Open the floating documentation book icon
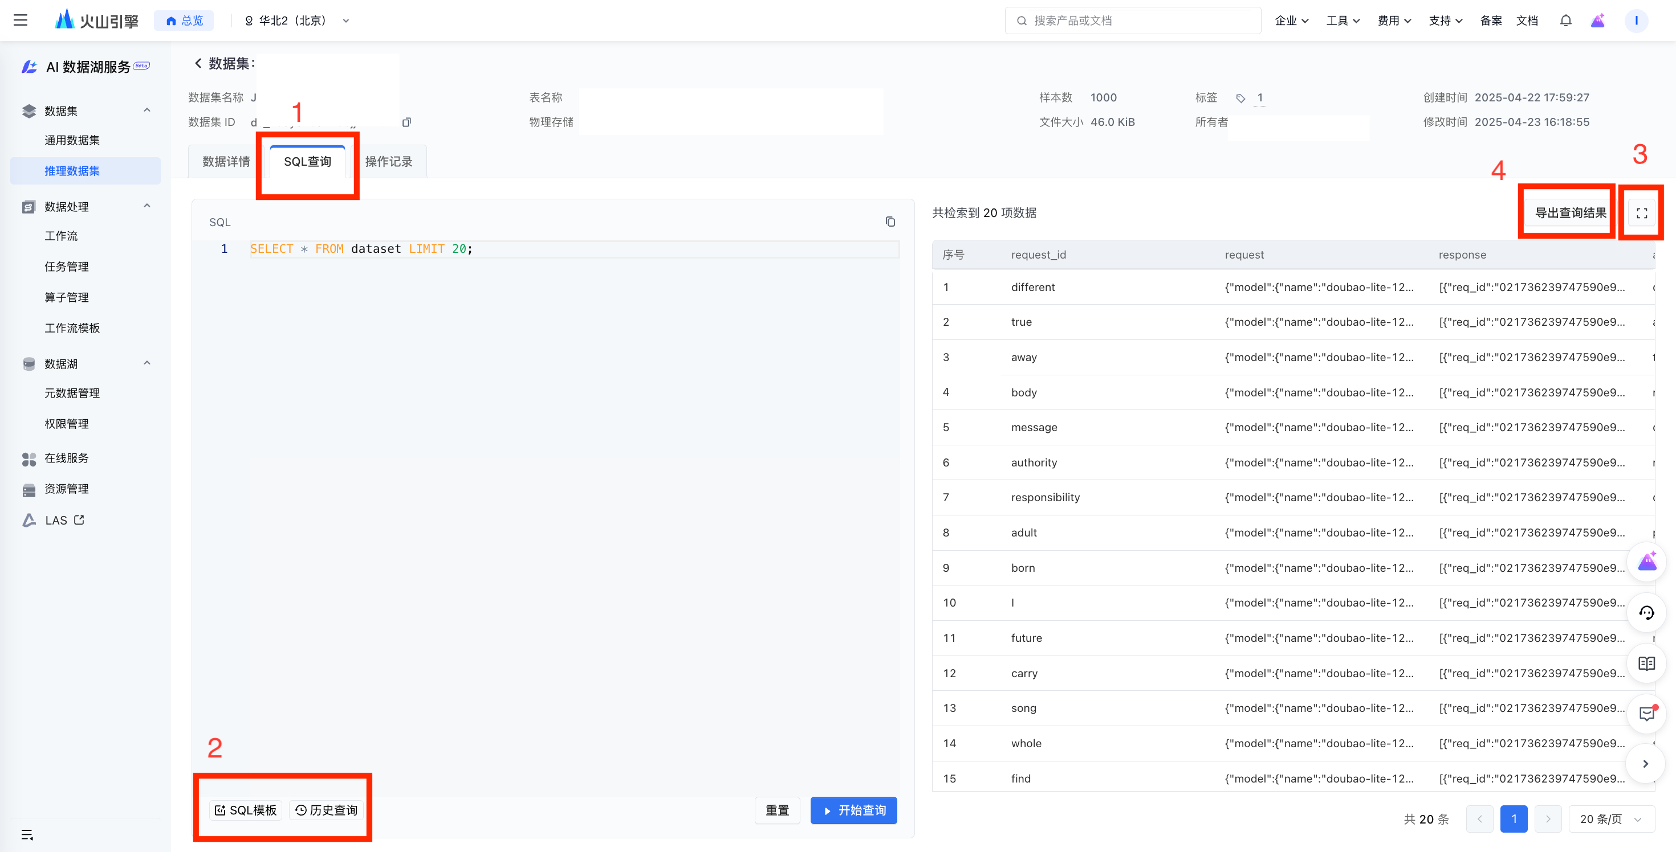The image size is (1676, 852). tap(1646, 663)
